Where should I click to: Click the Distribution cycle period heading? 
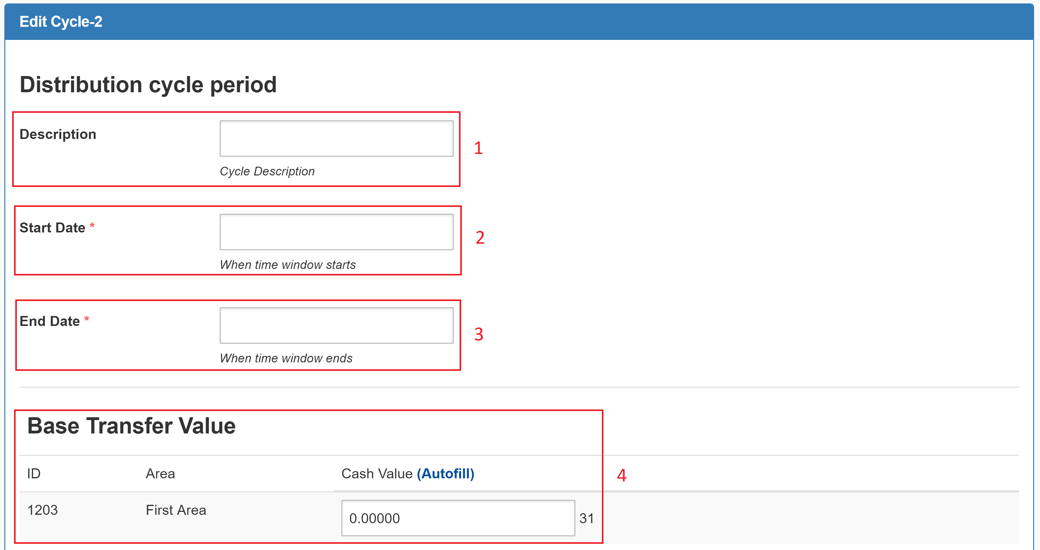pos(148,85)
